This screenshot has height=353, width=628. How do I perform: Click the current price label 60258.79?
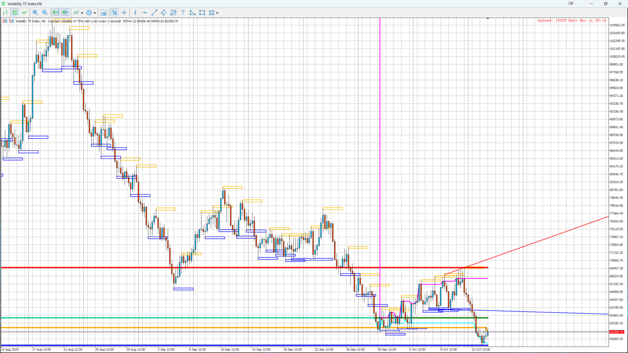coord(617,332)
